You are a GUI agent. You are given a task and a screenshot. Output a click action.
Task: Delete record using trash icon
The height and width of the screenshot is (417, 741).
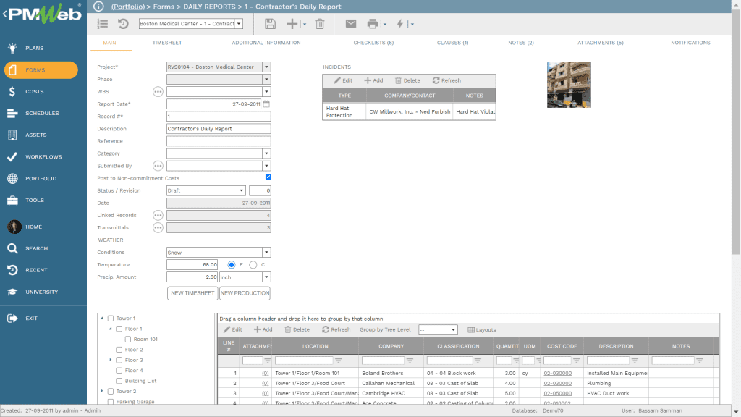click(x=320, y=24)
